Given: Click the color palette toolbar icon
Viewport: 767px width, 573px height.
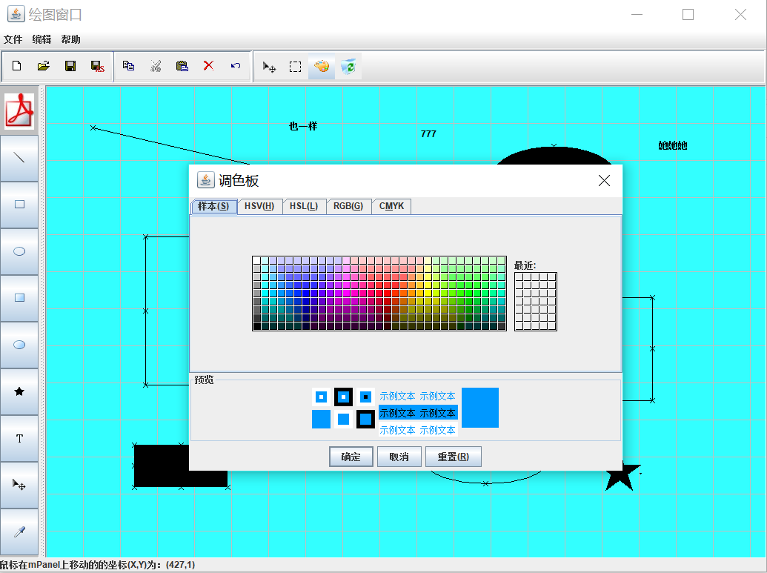Looking at the screenshot, I should [x=322, y=67].
